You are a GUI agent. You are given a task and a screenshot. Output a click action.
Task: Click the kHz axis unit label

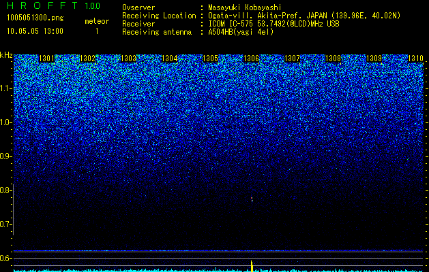(6, 55)
